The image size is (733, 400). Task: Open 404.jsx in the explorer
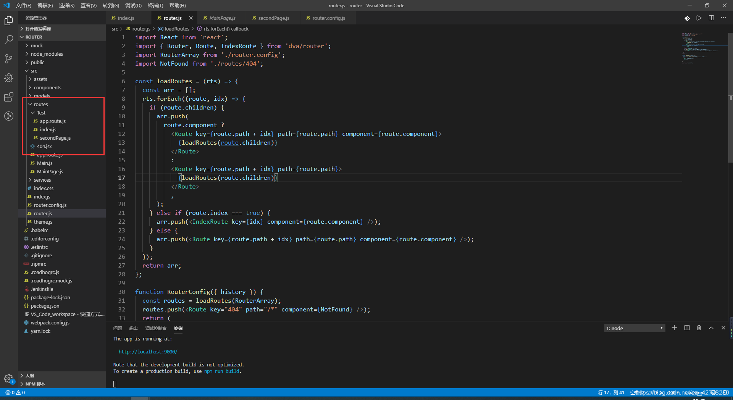click(63, 146)
